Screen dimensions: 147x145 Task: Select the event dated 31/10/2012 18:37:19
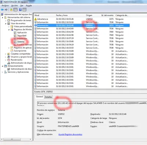[x=82, y=38]
